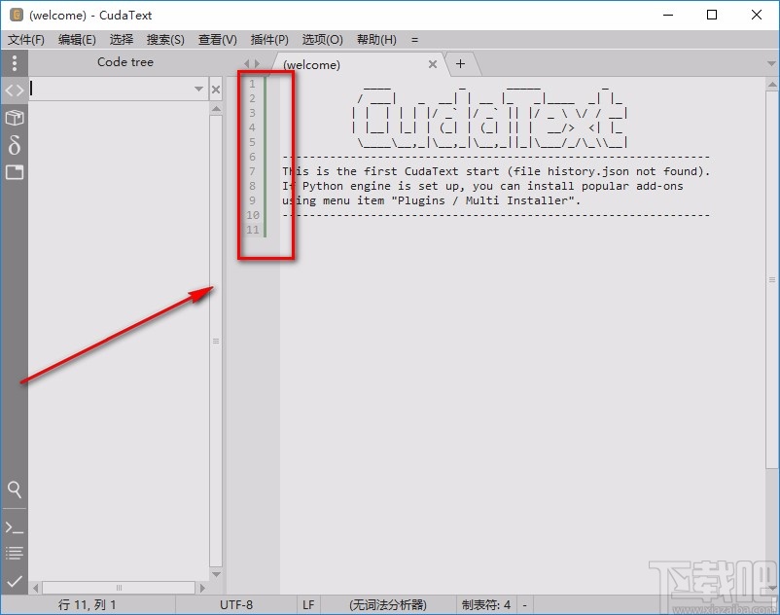Open the sidebar three-dot menu
The image size is (780, 615).
pos(15,63)
